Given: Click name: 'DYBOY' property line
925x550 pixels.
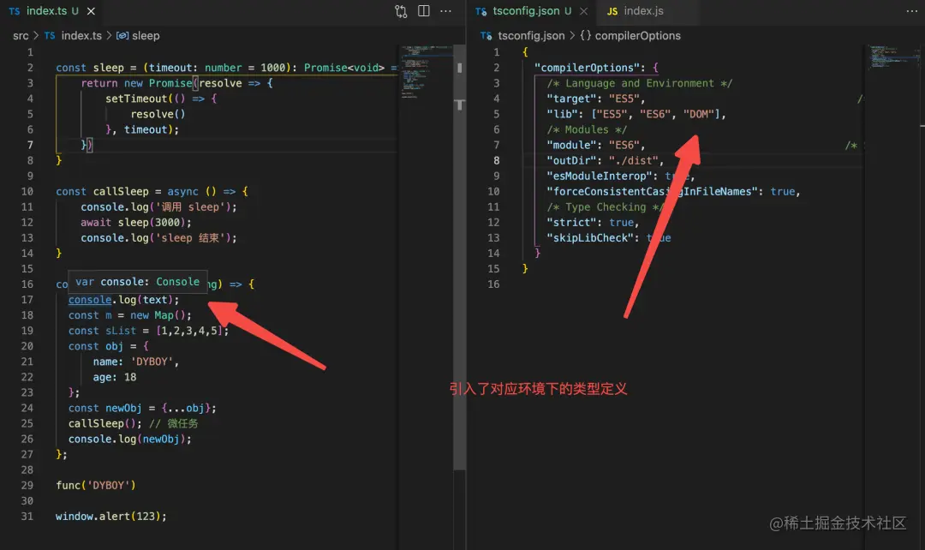Looking at the screenshot, I should pos(135,362).
